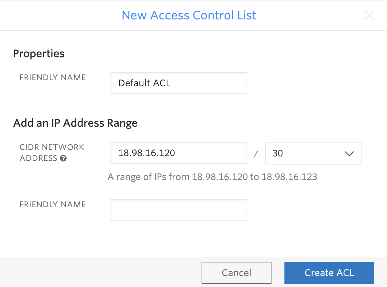Click the Add an IP Address Range heading

75,123
